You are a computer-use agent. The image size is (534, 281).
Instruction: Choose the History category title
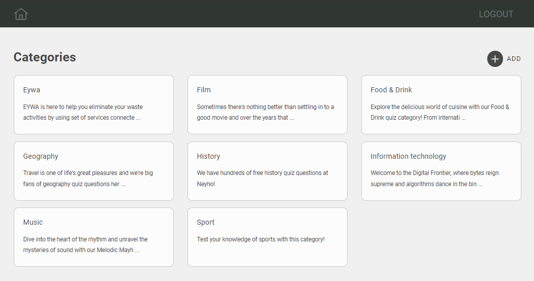coord(208,156)
